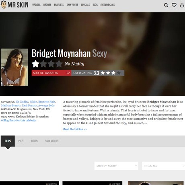Open the Specials menu
185x185 pixels.
click(x=85, y=5)
